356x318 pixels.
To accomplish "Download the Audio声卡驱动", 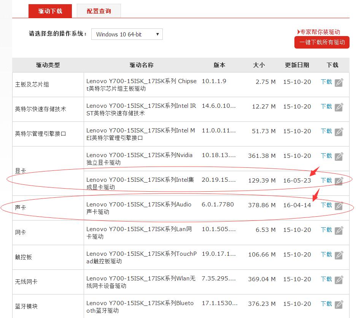I will coord(326,205).
